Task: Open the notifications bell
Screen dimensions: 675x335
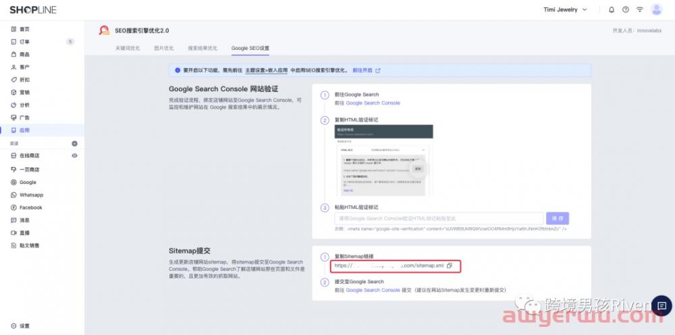Action: pos(612,9)
